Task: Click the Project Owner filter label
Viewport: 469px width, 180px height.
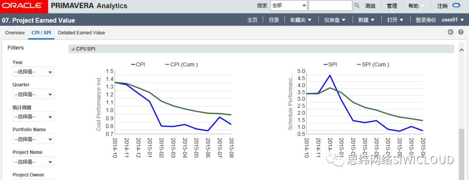Action: 28,175
